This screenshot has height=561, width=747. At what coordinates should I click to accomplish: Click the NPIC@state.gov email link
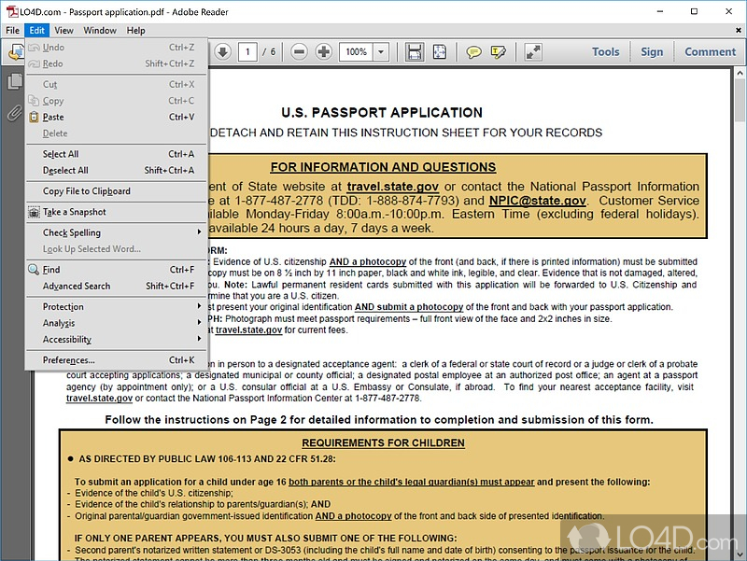(538, 201)
